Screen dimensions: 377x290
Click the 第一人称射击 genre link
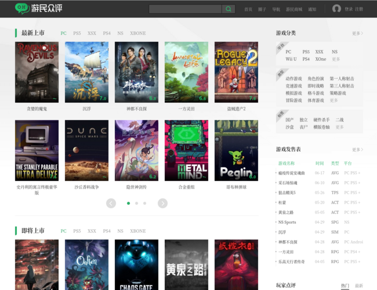coord(342,79)
